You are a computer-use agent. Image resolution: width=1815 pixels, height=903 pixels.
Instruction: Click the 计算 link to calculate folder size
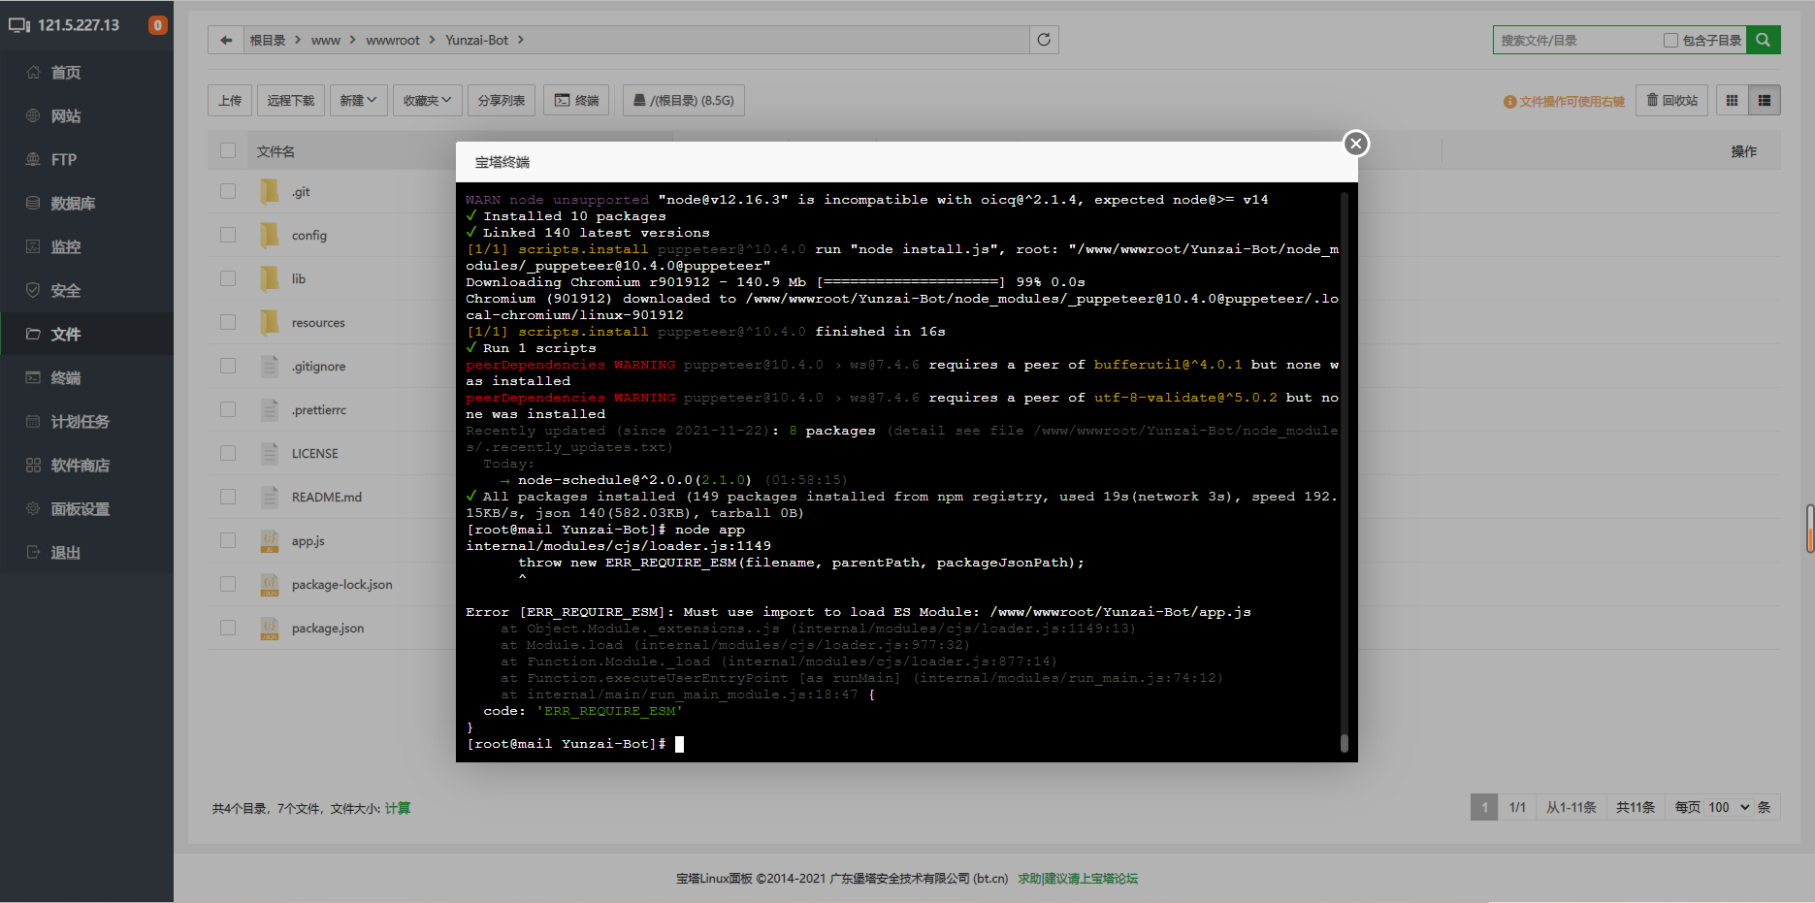[x=398, y=807]
